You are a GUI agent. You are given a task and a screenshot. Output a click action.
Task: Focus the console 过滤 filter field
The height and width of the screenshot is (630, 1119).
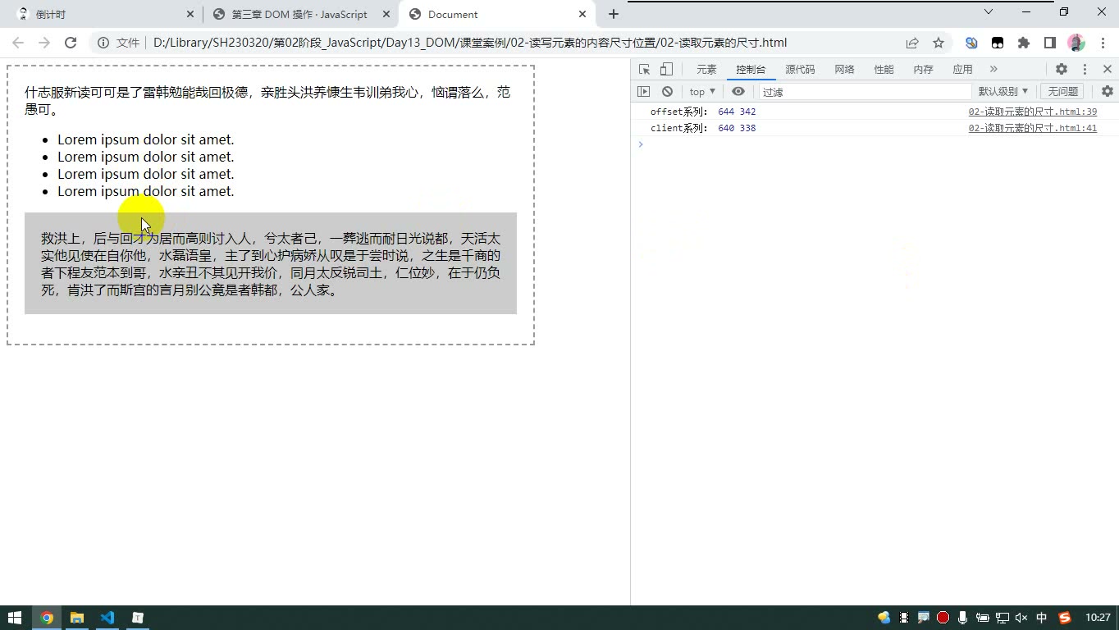pyautogui.click(x=865, y=92)
